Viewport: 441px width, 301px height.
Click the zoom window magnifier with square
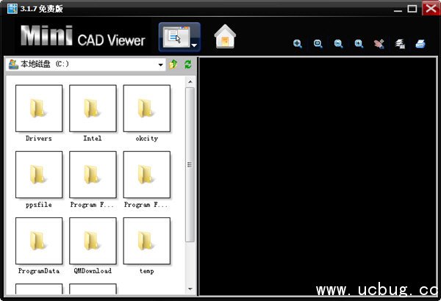pos(318,44)
